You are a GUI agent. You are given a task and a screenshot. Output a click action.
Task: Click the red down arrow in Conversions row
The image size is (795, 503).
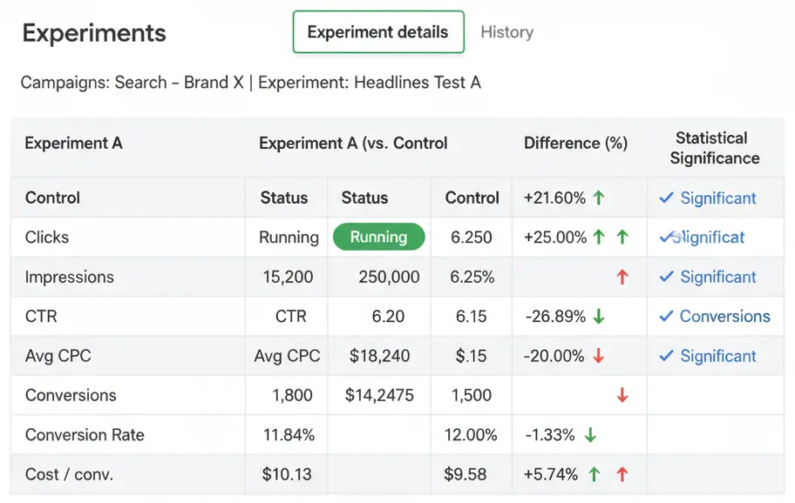[x=622, y=394]
